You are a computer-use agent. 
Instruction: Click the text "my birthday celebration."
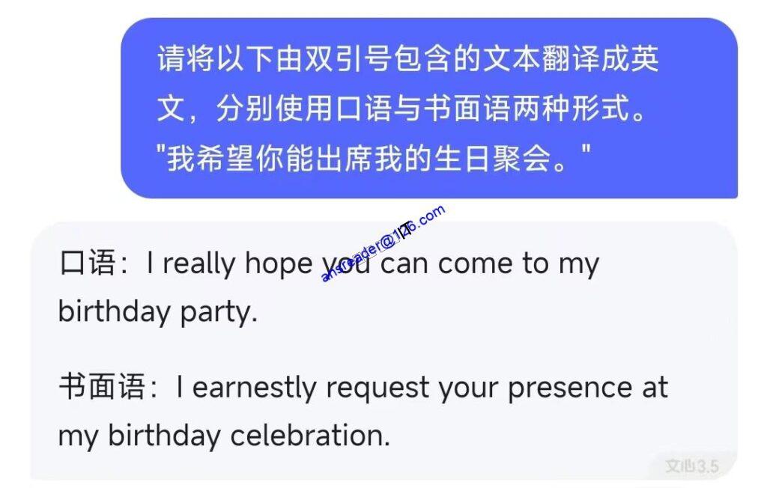224,436
